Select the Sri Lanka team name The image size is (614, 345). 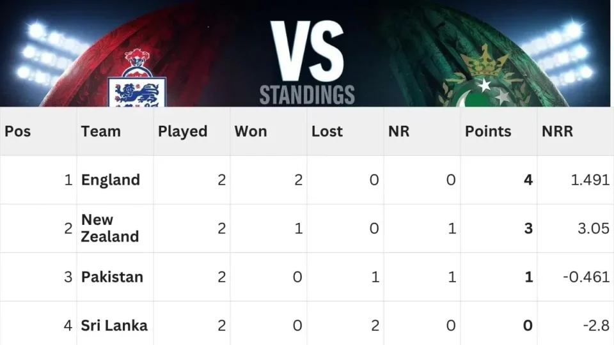114,326
